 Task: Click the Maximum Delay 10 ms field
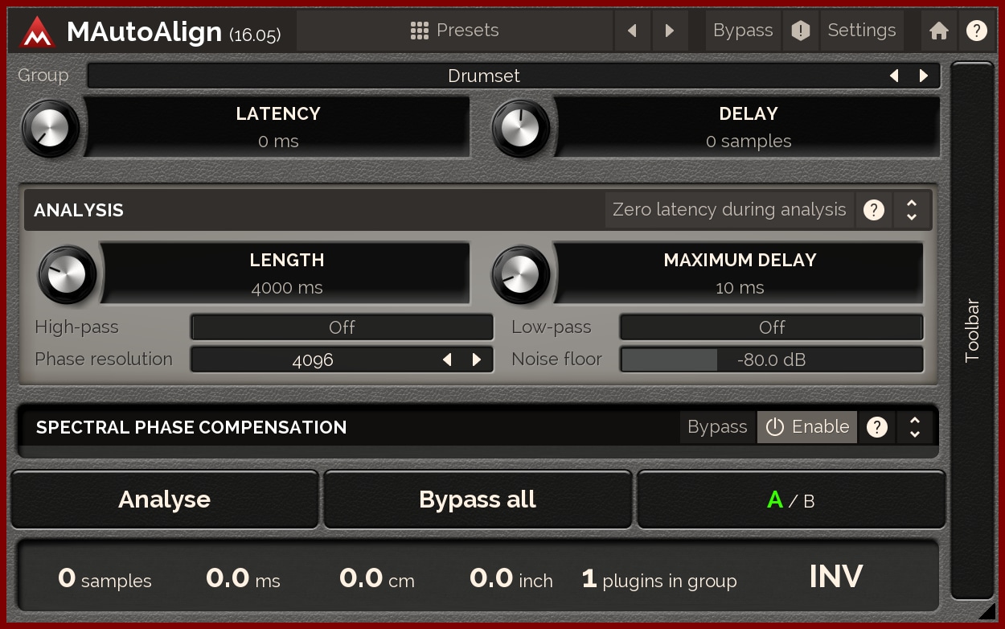point(739,273)
